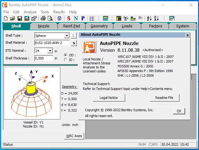Select the ID radio button
This screenshot has width=199, height=150.
tap(66, 60)
